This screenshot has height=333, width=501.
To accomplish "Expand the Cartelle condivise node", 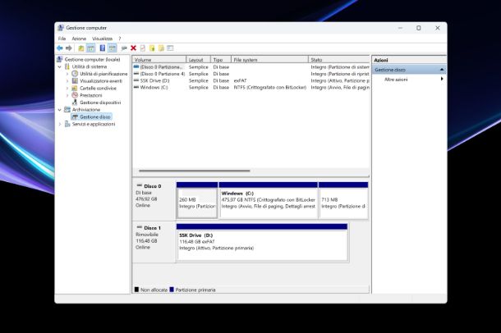I will pos(69,89).
